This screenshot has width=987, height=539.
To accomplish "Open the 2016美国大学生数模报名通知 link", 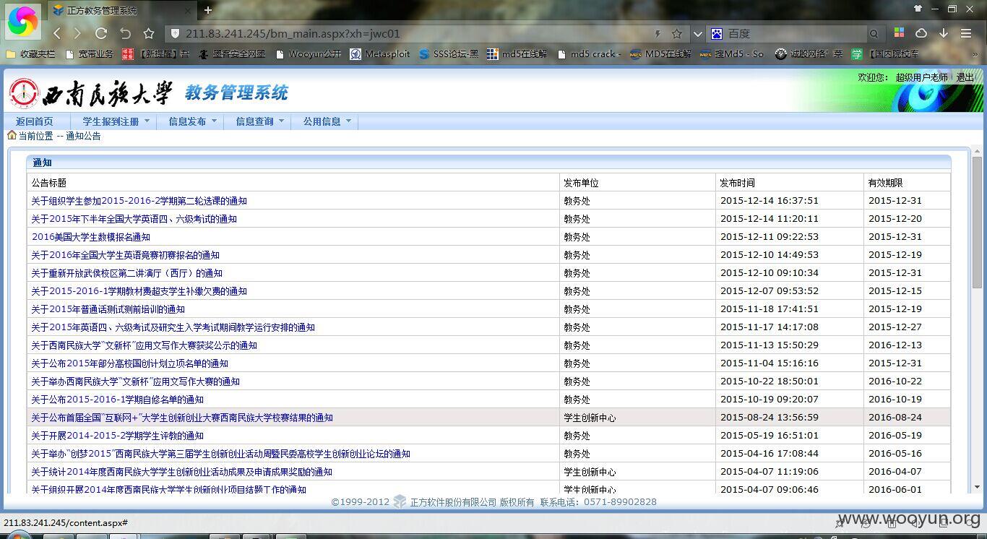I will point(91,237).
